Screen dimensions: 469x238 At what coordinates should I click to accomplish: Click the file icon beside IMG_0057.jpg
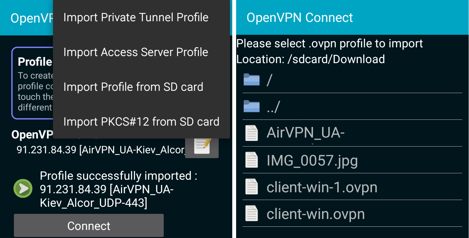[251, 160]
